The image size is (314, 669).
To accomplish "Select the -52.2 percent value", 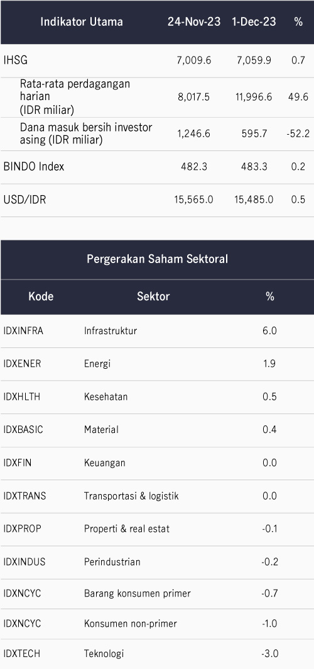I will point(298,133).
